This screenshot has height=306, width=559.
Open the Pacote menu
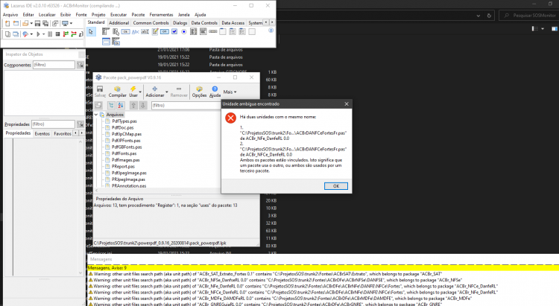click(138, 15)
